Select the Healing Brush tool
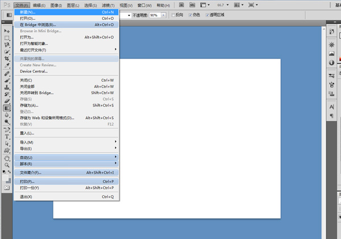Screen dimensions: 341x239 click(x=7, y=74)
